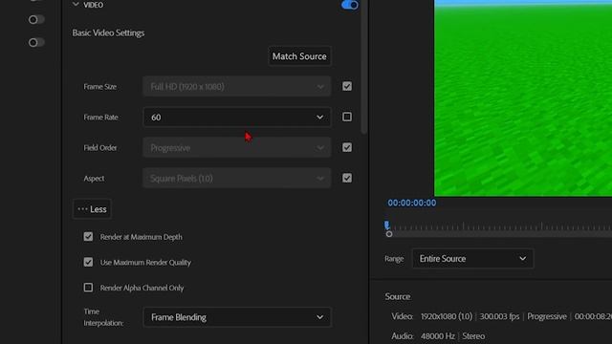Uncheck Use Maximum Render Quality
The width and height of the screenshot is (612, 344).
[x=88, y=262]
